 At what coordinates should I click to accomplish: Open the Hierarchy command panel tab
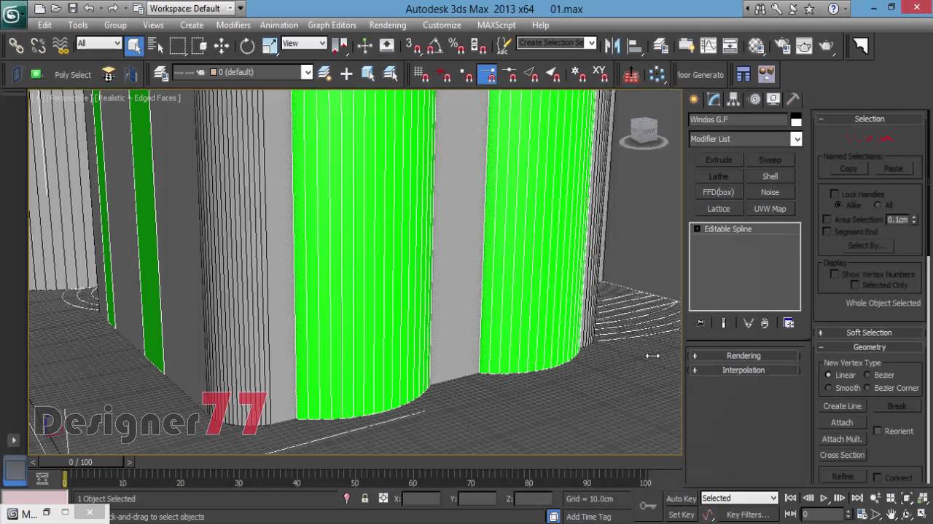(x=733, y=99)
